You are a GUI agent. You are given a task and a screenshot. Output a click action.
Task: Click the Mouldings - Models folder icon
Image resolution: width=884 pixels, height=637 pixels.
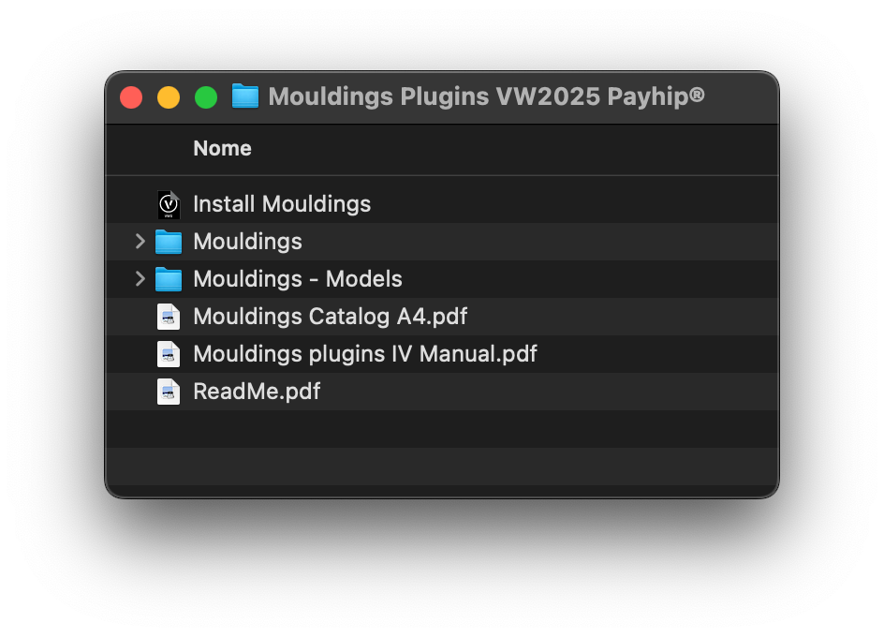[169, 278]
